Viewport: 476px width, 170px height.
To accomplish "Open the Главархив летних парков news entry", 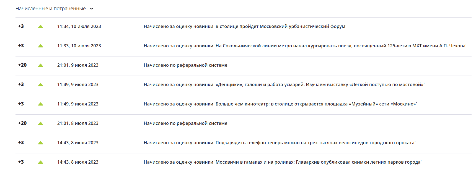I will click(283, 162).
